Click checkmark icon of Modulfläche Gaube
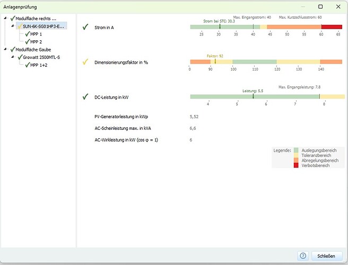348x265 pixels. (13, 49)
